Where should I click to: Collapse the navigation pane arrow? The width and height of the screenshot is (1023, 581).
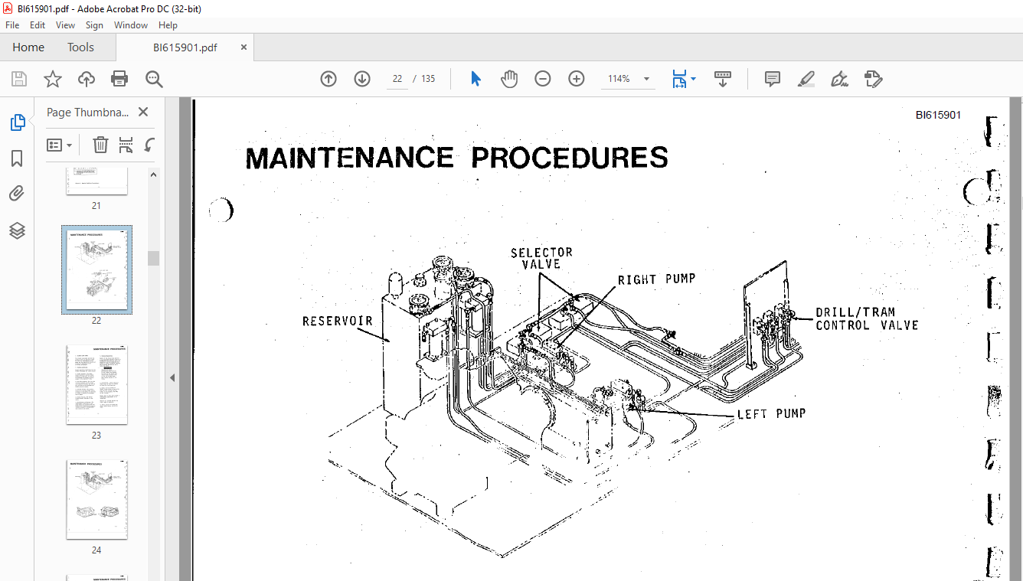click(x=172, y=377)
